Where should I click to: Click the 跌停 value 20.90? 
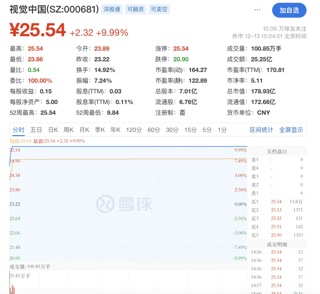(x=181, y=59)
